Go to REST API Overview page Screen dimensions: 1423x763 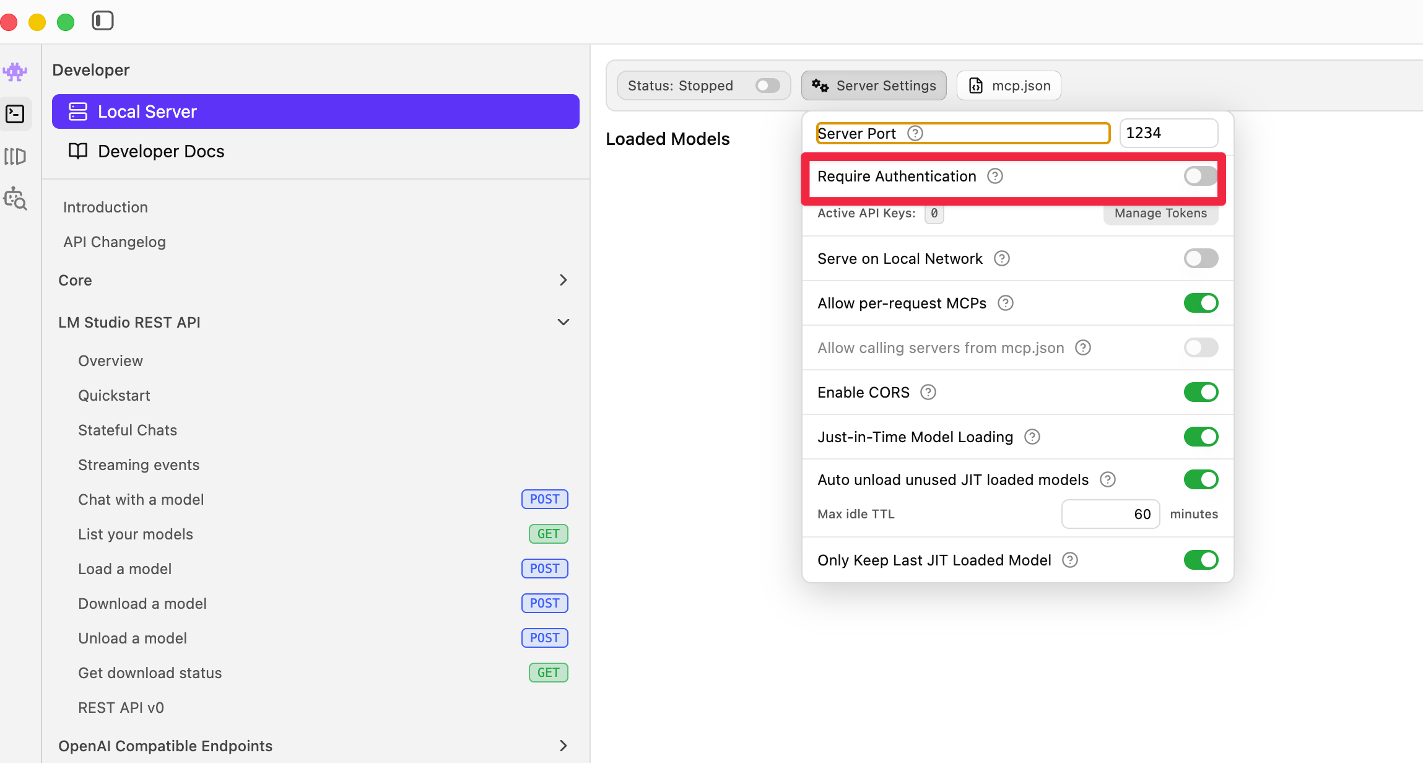[110, 360]
